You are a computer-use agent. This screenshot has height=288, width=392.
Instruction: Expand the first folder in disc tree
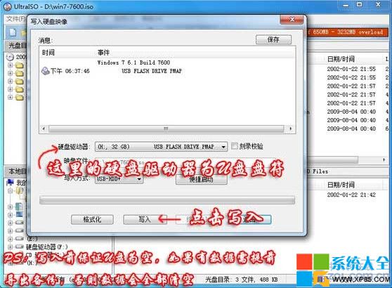click(10, 65)
